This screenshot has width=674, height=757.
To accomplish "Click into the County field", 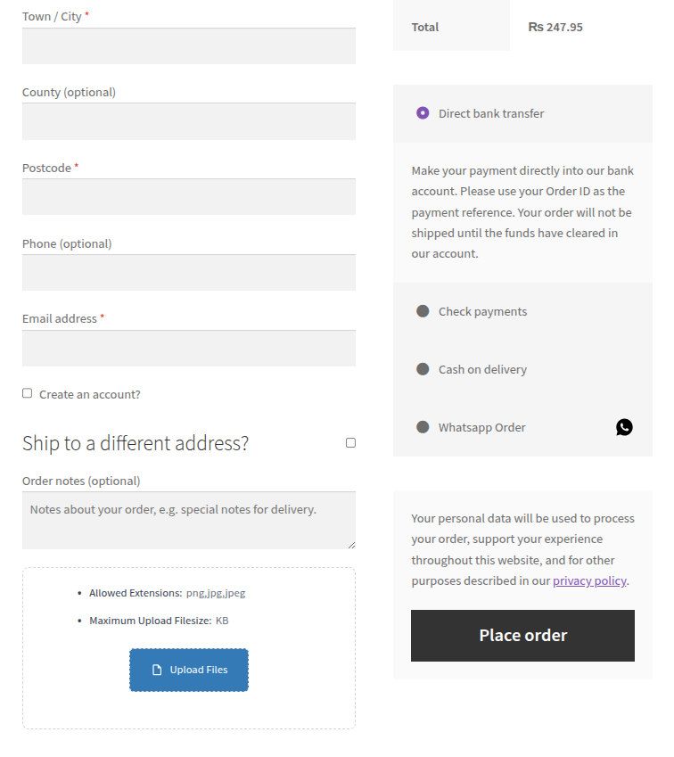I will click(x=189, y=121).
